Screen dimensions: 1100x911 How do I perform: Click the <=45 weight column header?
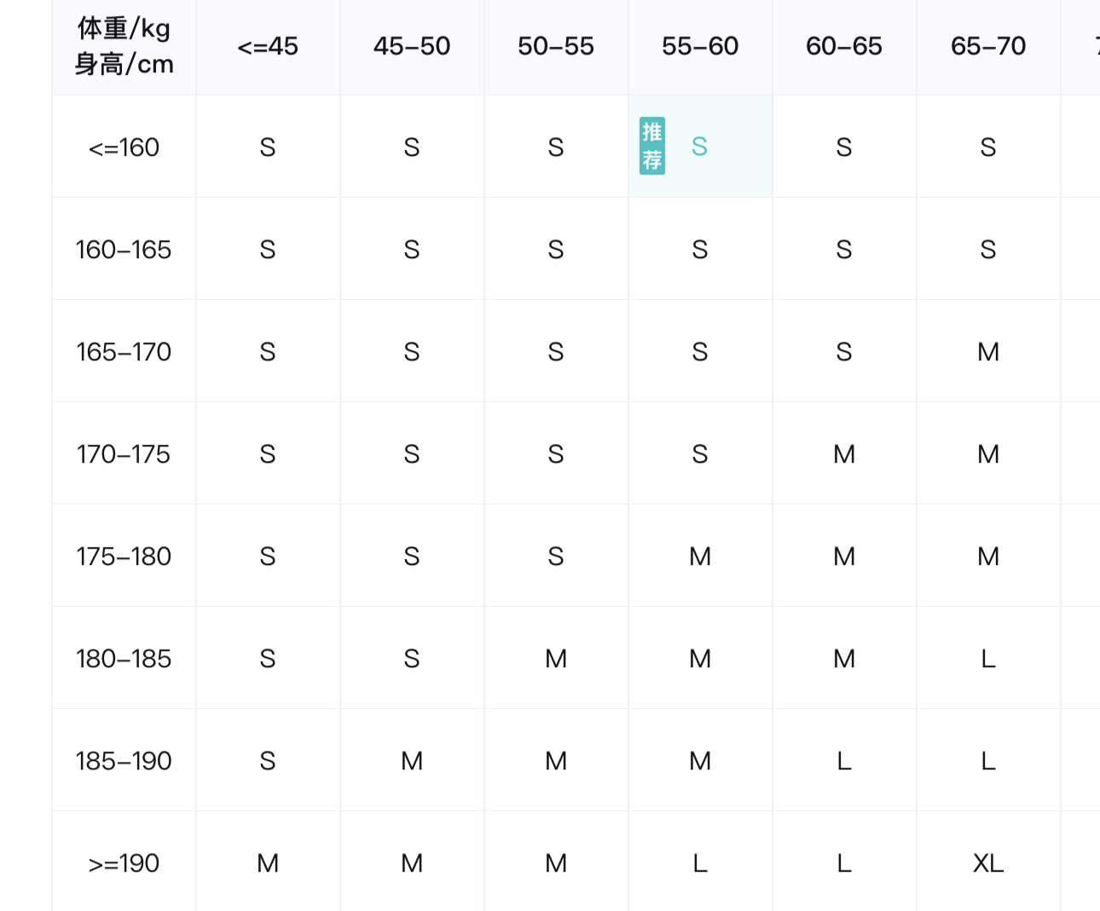pos(268,47)
